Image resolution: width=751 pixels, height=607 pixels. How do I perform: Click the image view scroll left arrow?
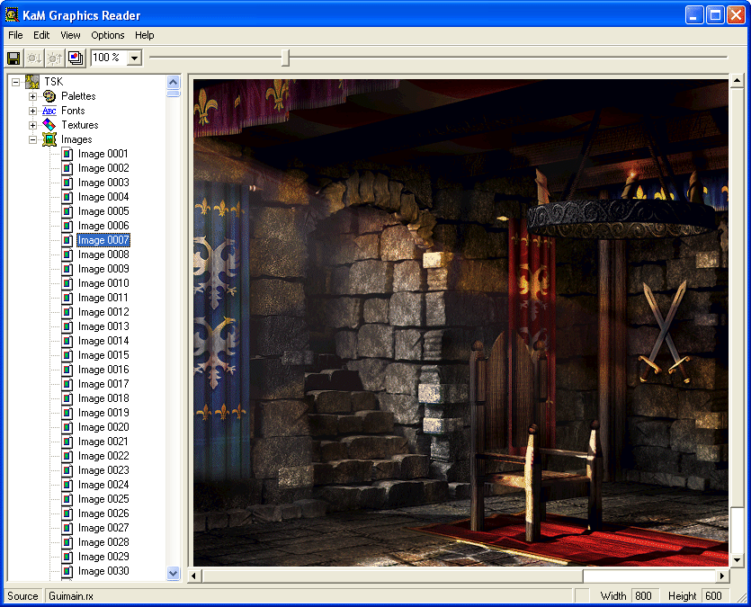[195, 576]
